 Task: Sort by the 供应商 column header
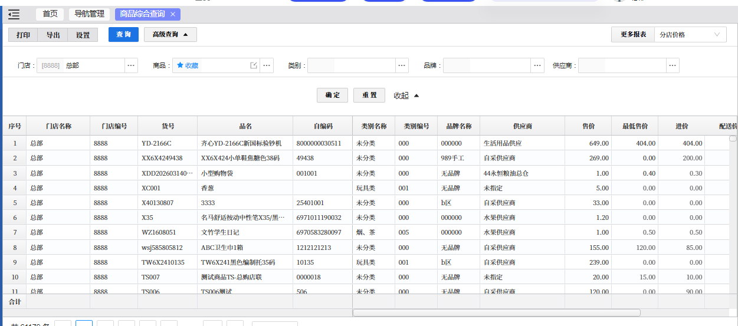click(x=523, y=126)
